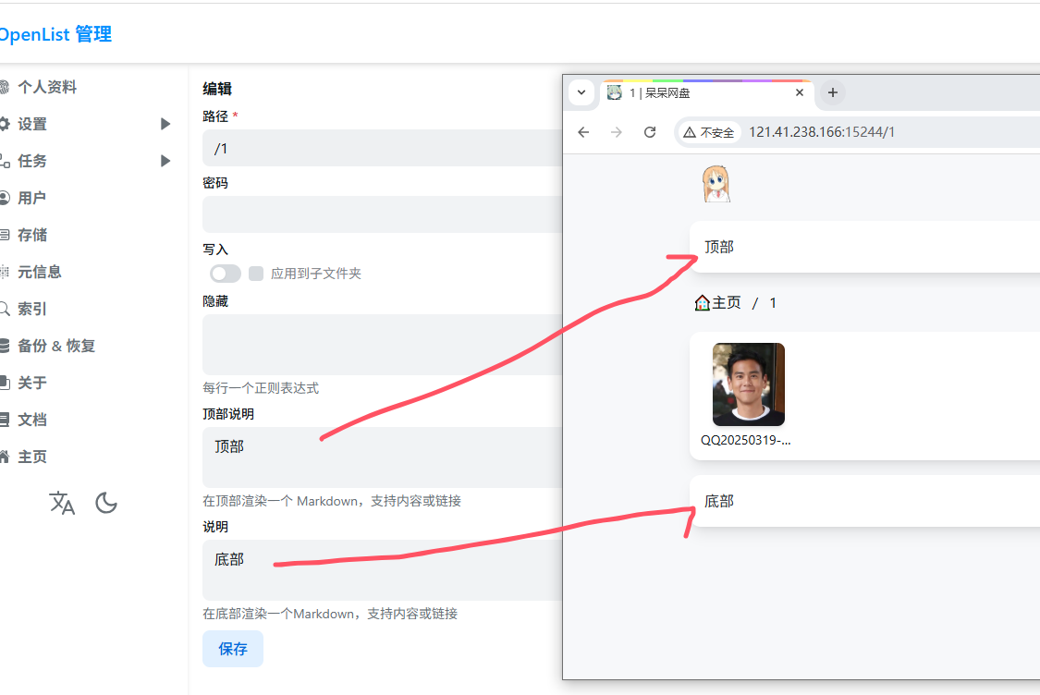Open the QQ20250319 image thumbnail
The image size is (1040, 695).
pos(748,384)
